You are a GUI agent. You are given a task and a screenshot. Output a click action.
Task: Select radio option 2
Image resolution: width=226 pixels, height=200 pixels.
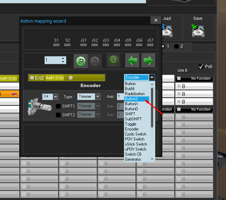[176, 46]
